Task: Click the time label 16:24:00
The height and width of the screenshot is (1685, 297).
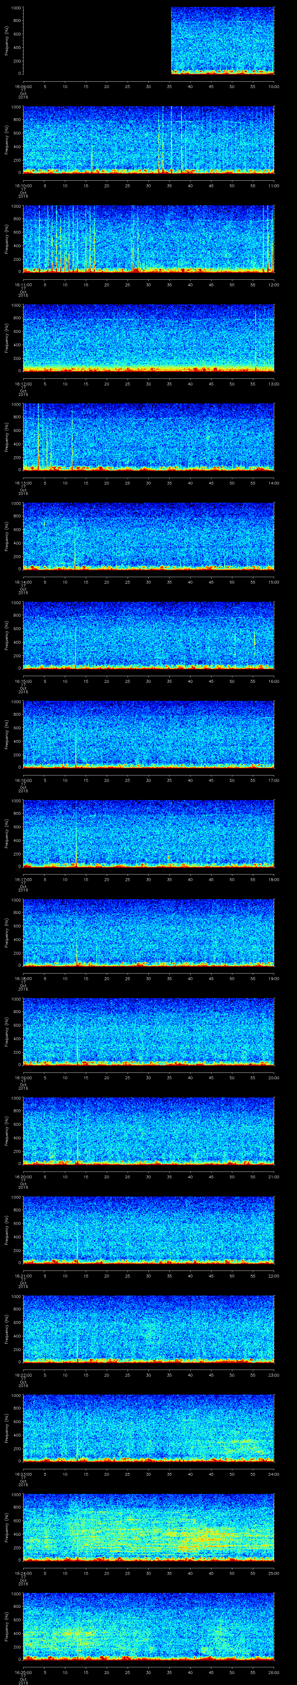Action: [23, 1573]
